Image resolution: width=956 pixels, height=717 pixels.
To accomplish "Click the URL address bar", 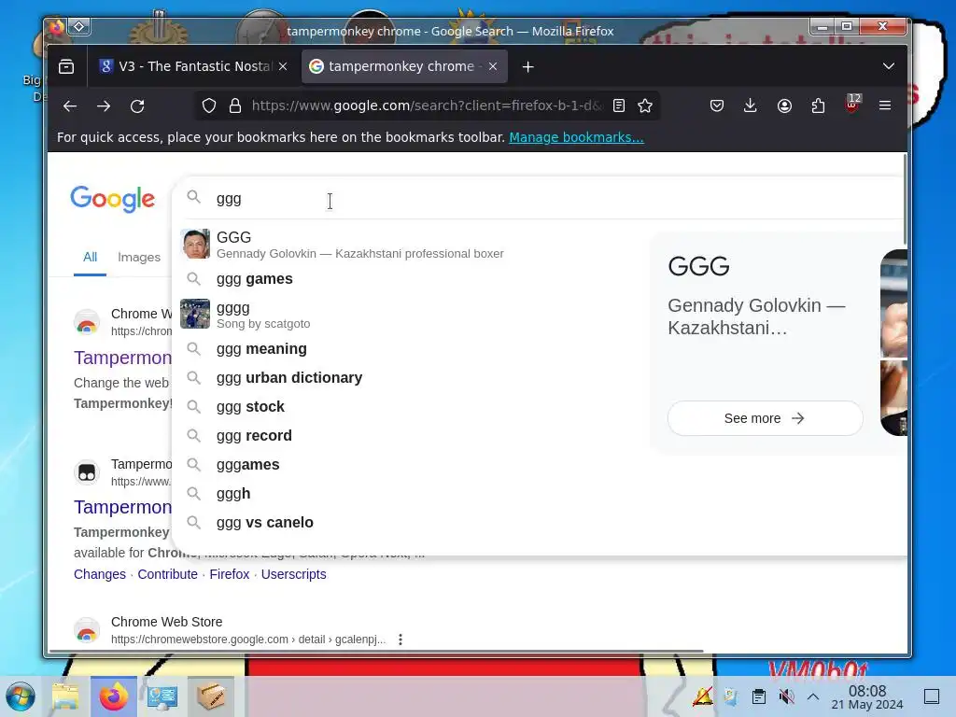I will click(426, 106).
